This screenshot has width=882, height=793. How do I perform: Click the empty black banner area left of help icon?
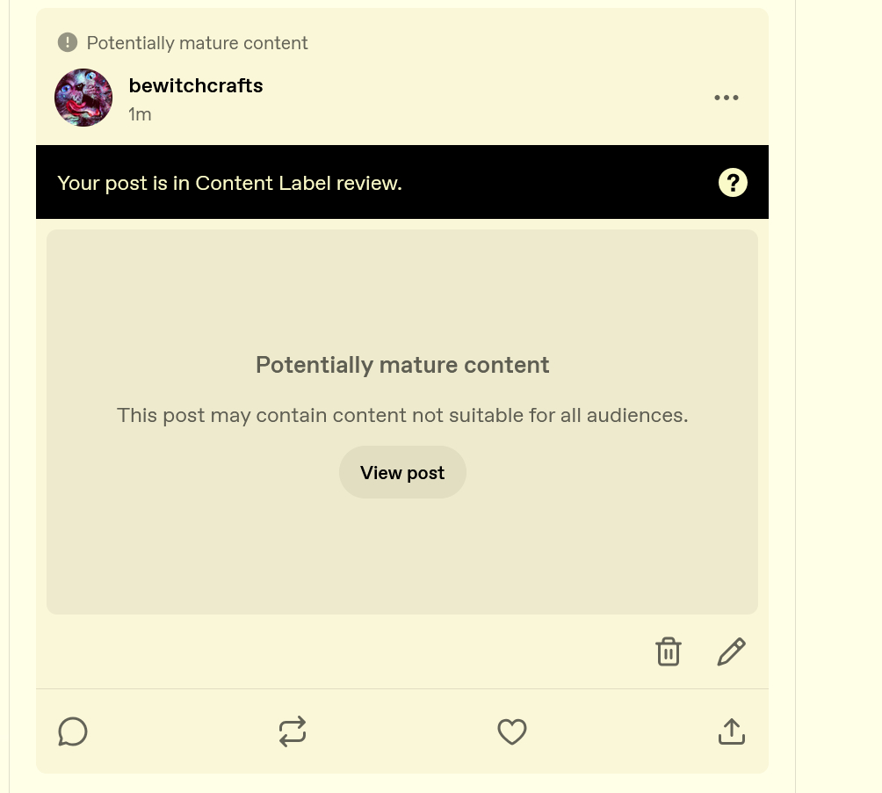pos(562,183)
